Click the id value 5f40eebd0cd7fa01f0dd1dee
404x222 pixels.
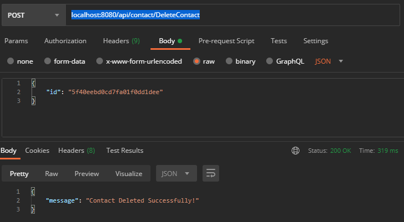tap(116, 92)
